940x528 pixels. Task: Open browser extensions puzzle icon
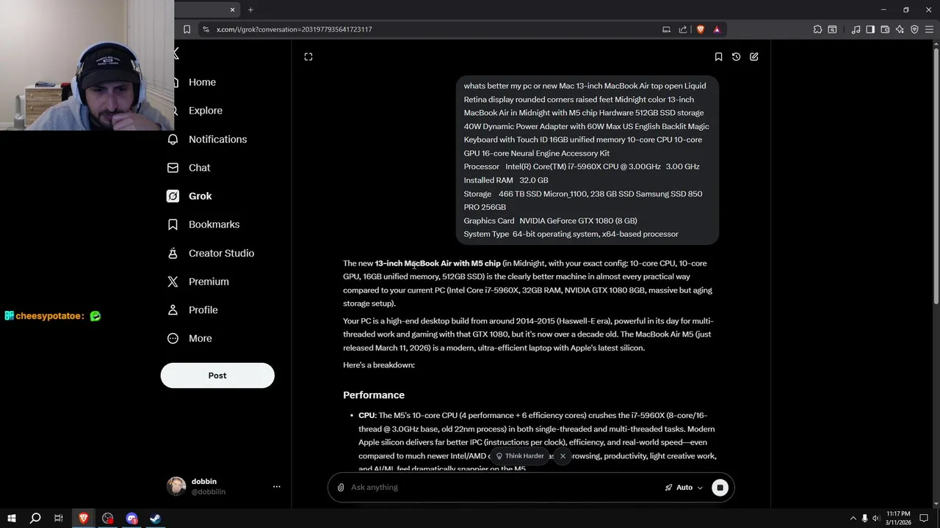click(817, 29)
